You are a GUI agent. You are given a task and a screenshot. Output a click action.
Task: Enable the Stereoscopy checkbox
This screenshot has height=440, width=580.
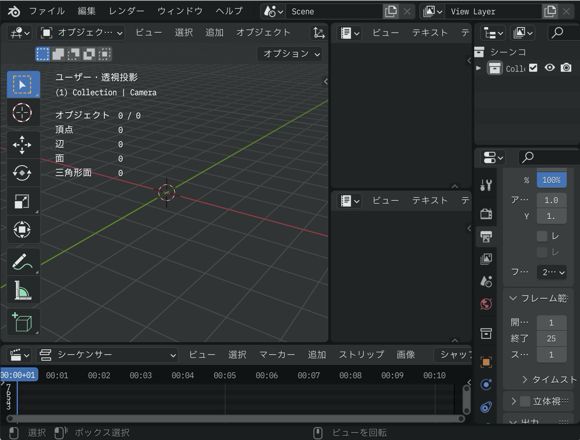[x=525, y=401]
